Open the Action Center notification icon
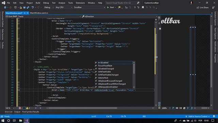Screen dimensions: 218x123 [x=213, y=121]
